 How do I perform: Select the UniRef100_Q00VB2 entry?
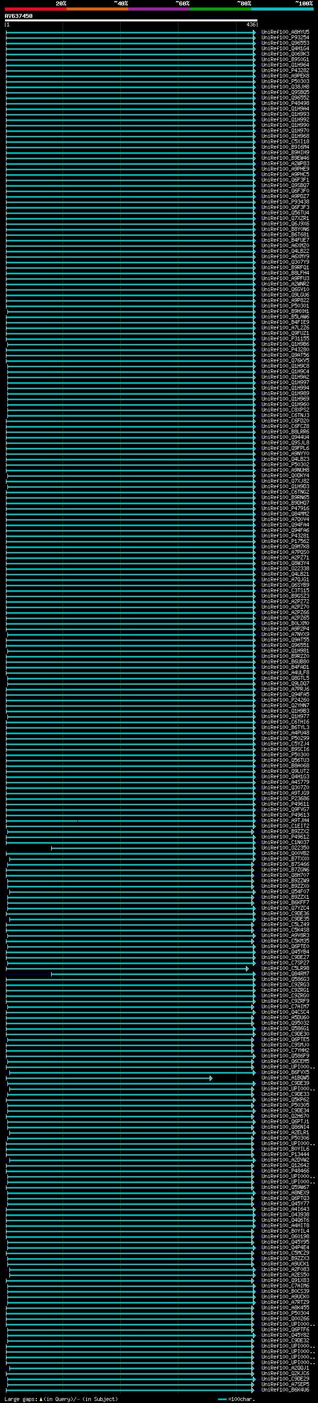[285, 853]
